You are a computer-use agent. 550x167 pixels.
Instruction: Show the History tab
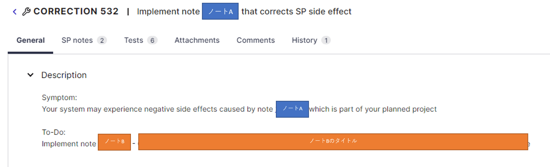pyautogui.click(x=311, y=40)
